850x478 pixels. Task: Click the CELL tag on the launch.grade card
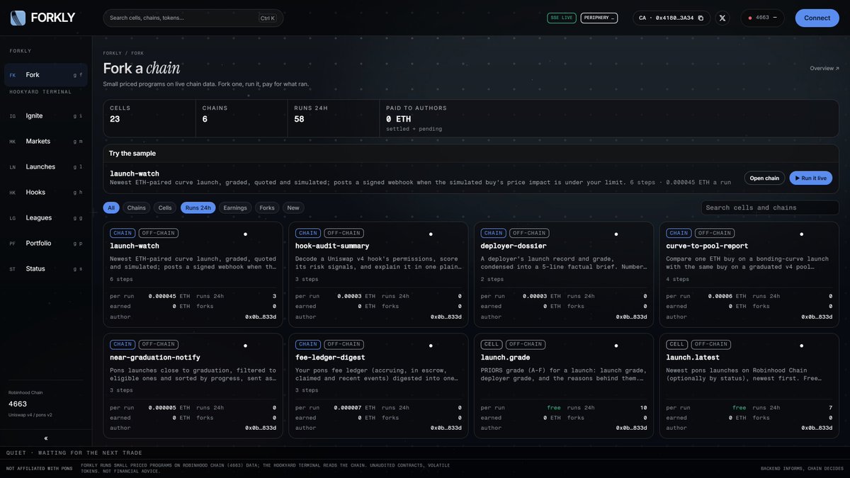click(x=492, y=344)
